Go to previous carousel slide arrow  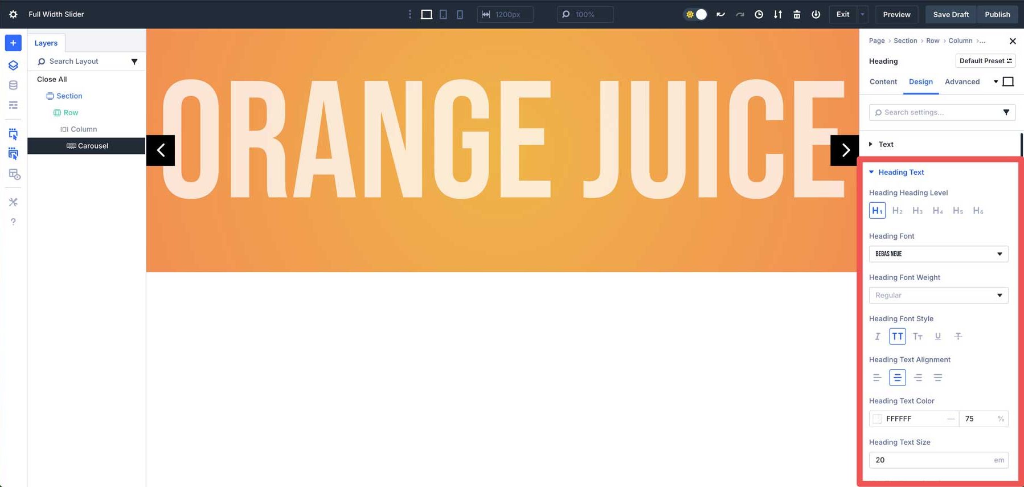coord(161,150)
